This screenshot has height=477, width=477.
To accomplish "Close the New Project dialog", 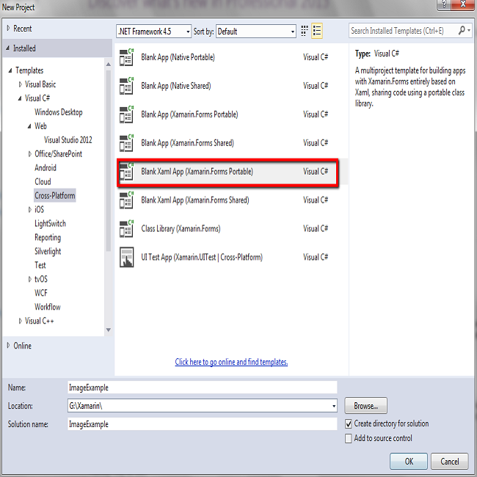I will [463, 4].
